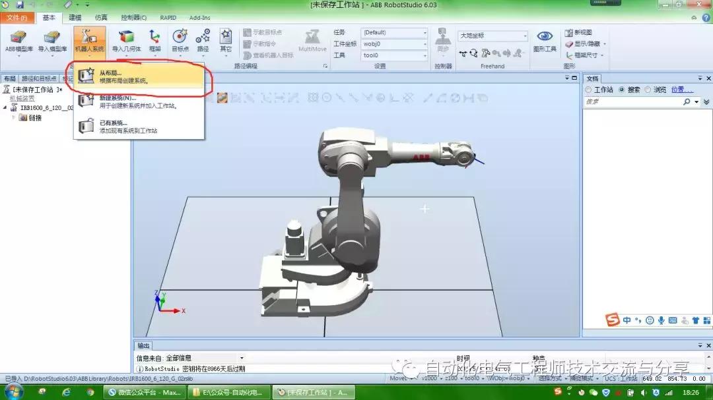
Task: Select the 工作站 radio button
Action: [x=589, y=90]
